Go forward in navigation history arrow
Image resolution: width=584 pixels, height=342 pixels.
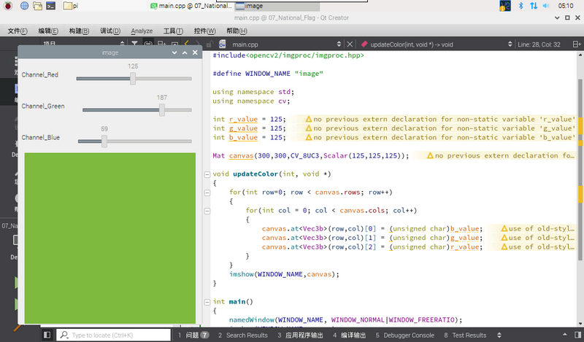click(x=198, y=44)
